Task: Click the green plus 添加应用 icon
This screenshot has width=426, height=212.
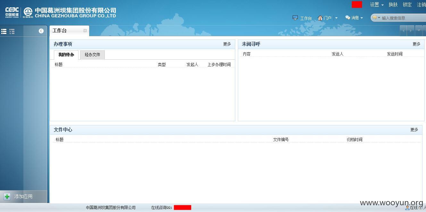Action: click(7, 196)
